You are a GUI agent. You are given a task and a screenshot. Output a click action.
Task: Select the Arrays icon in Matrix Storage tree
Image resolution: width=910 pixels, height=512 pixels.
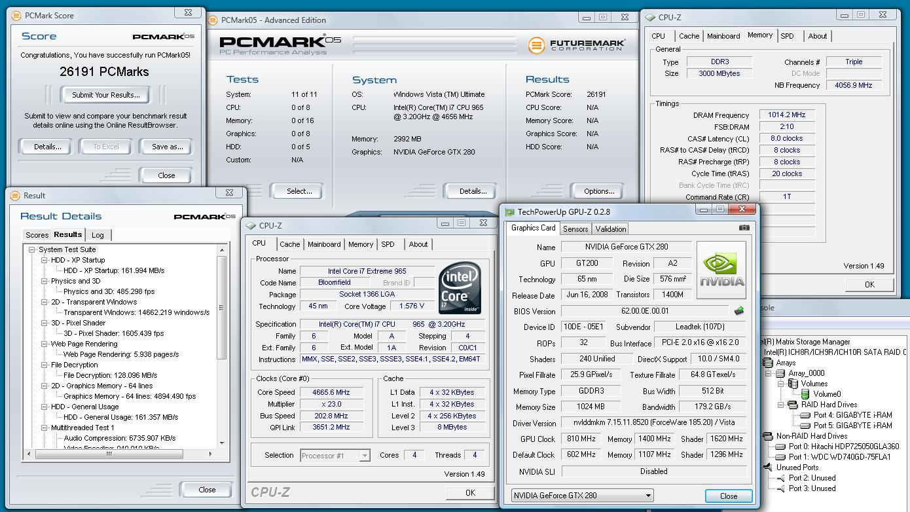click(x=769, y=363)
